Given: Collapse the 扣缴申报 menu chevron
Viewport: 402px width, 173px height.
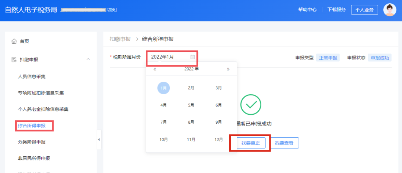Looking at the screenshot, I should tap(88, 59).
